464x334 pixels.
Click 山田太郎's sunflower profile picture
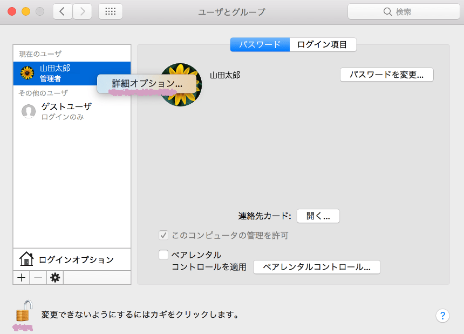[180, 85]
